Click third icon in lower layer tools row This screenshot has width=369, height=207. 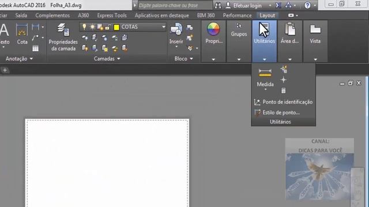tap(104, 48)
